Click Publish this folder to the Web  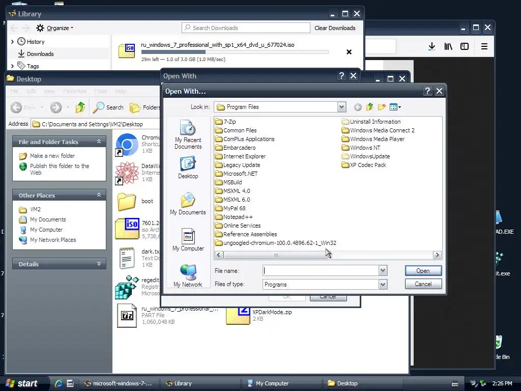[54, 169]
